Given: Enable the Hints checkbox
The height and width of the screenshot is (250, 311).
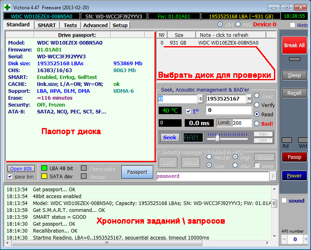Looking at the screenshot, I should 292,25.
